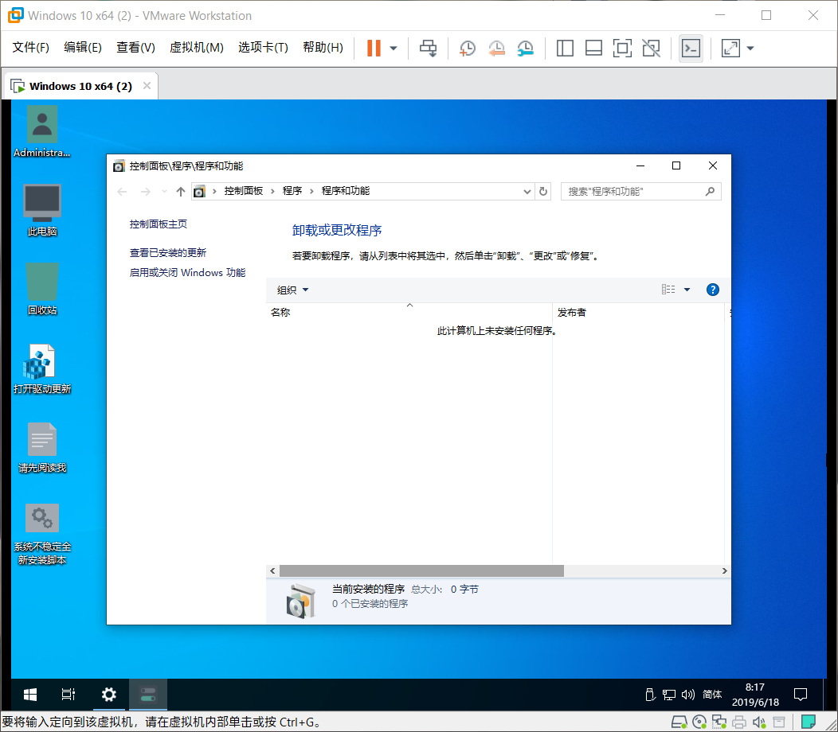Click 控制面板 in the address breadcrumb

tap(243, 191)
